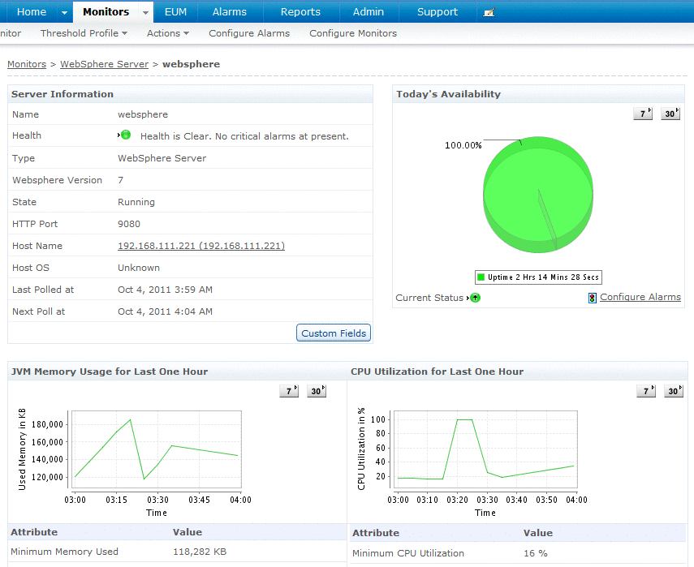The width and height of the screenshot is (694, 567).
Task: Click the monitor icon next to Support tab
Action: point(489,12)
